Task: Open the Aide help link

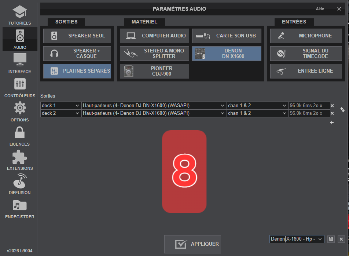Action: (320, 9)
